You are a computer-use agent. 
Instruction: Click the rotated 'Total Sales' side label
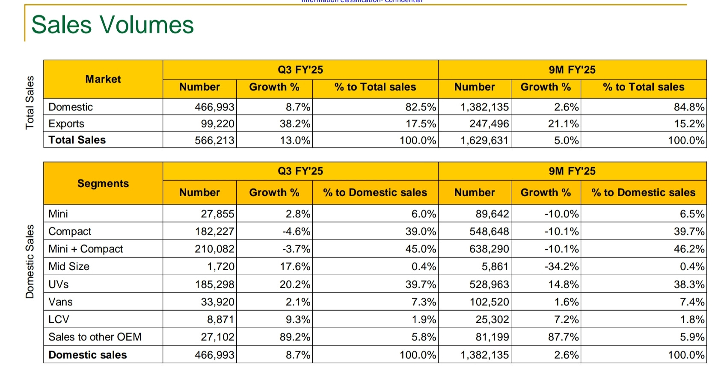point(30,103)
